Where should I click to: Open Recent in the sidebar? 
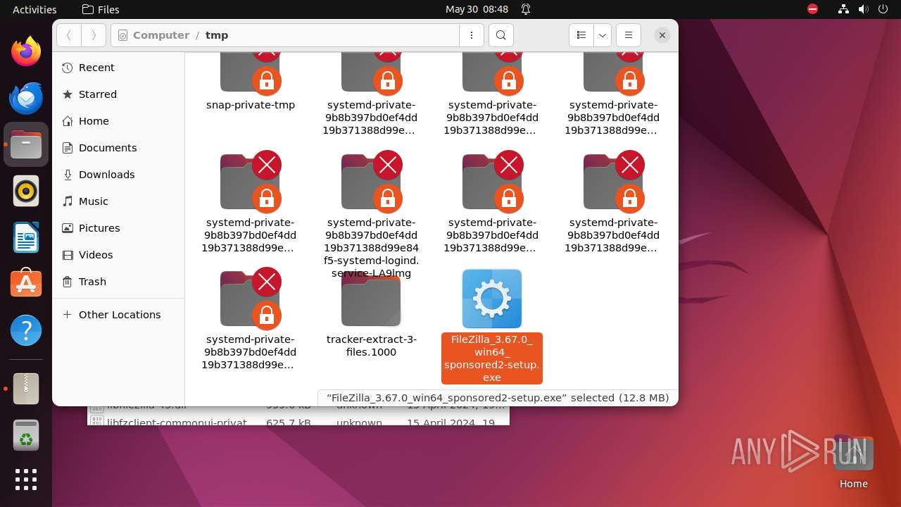pyautogui.click(x=118, y=68)
